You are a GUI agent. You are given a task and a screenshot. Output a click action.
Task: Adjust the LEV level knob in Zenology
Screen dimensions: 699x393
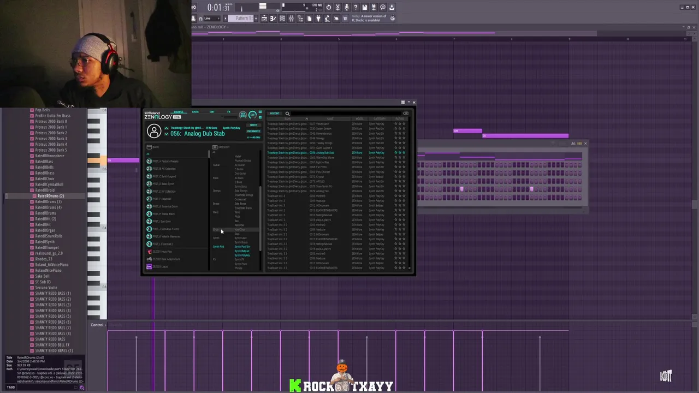coord(252,115)
